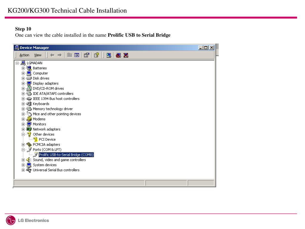Screen dimensions: 305x229
Task: Expand the Keyboards category
Action: click(23, 104)
